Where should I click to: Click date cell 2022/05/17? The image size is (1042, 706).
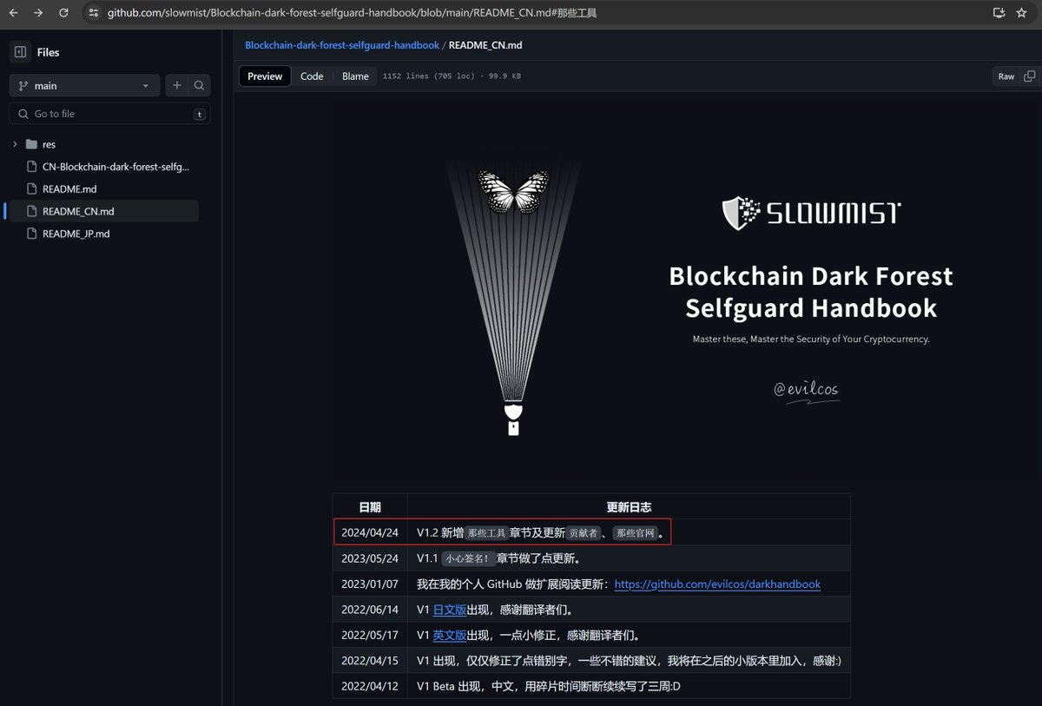coord(370,635)
